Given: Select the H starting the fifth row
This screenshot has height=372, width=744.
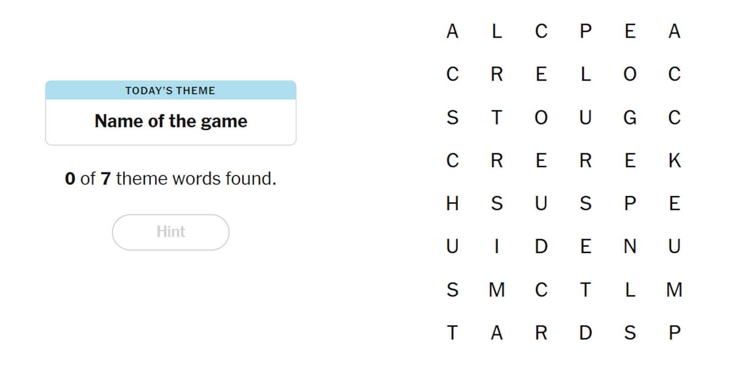Looking at the screenshot, I should [x=452, y=203].
